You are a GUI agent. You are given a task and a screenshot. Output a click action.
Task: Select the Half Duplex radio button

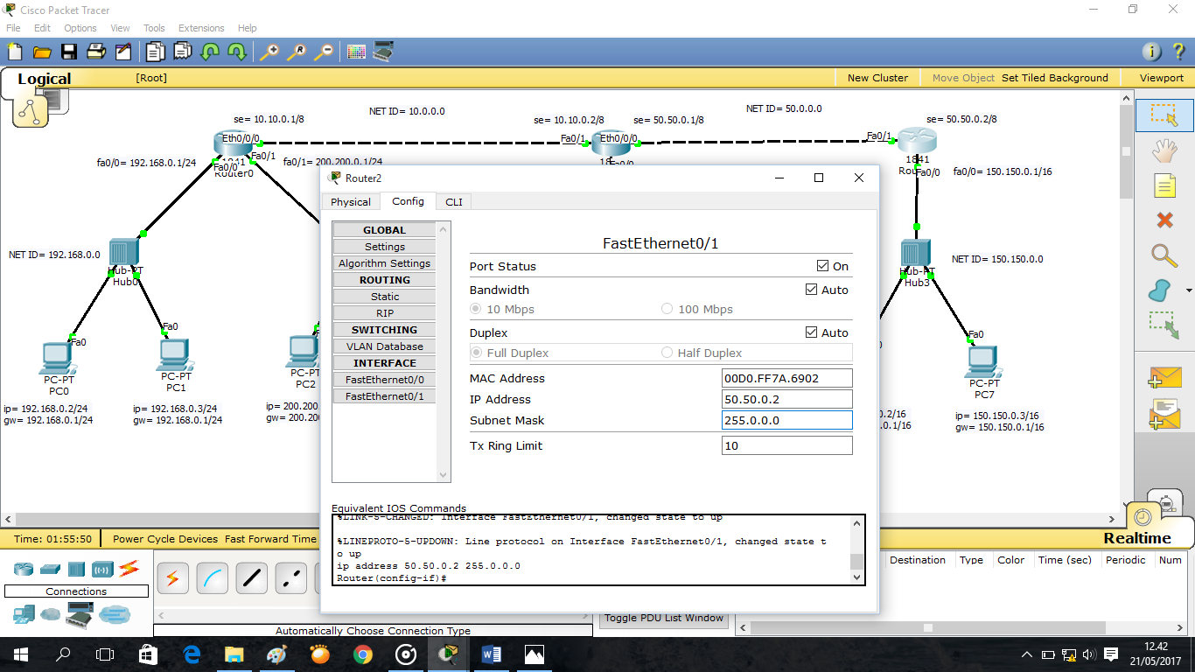(x=667, y=353)
